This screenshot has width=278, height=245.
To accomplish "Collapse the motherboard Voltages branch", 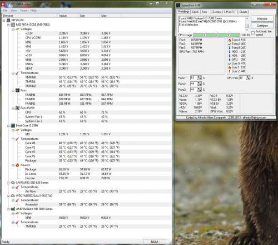I will pyautogui.click(x=13, y=29).
